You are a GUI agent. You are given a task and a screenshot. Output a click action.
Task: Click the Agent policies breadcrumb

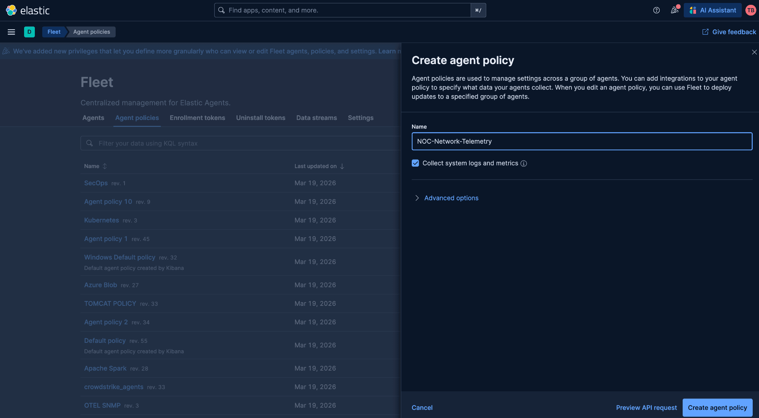92,32
